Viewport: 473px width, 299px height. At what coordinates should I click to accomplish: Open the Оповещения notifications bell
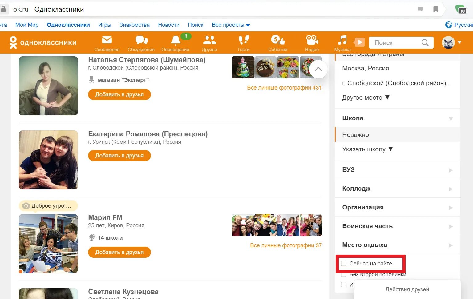(176, 40)
